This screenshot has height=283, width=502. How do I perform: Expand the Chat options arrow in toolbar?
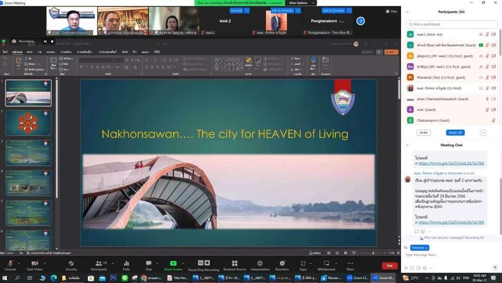point(157,263)
